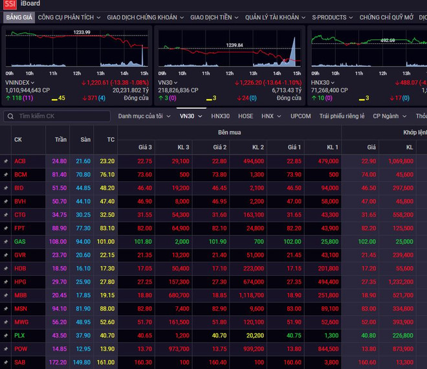Pin the MSN stock row
The image size is (427, 369).
click(x=6, y=309)
